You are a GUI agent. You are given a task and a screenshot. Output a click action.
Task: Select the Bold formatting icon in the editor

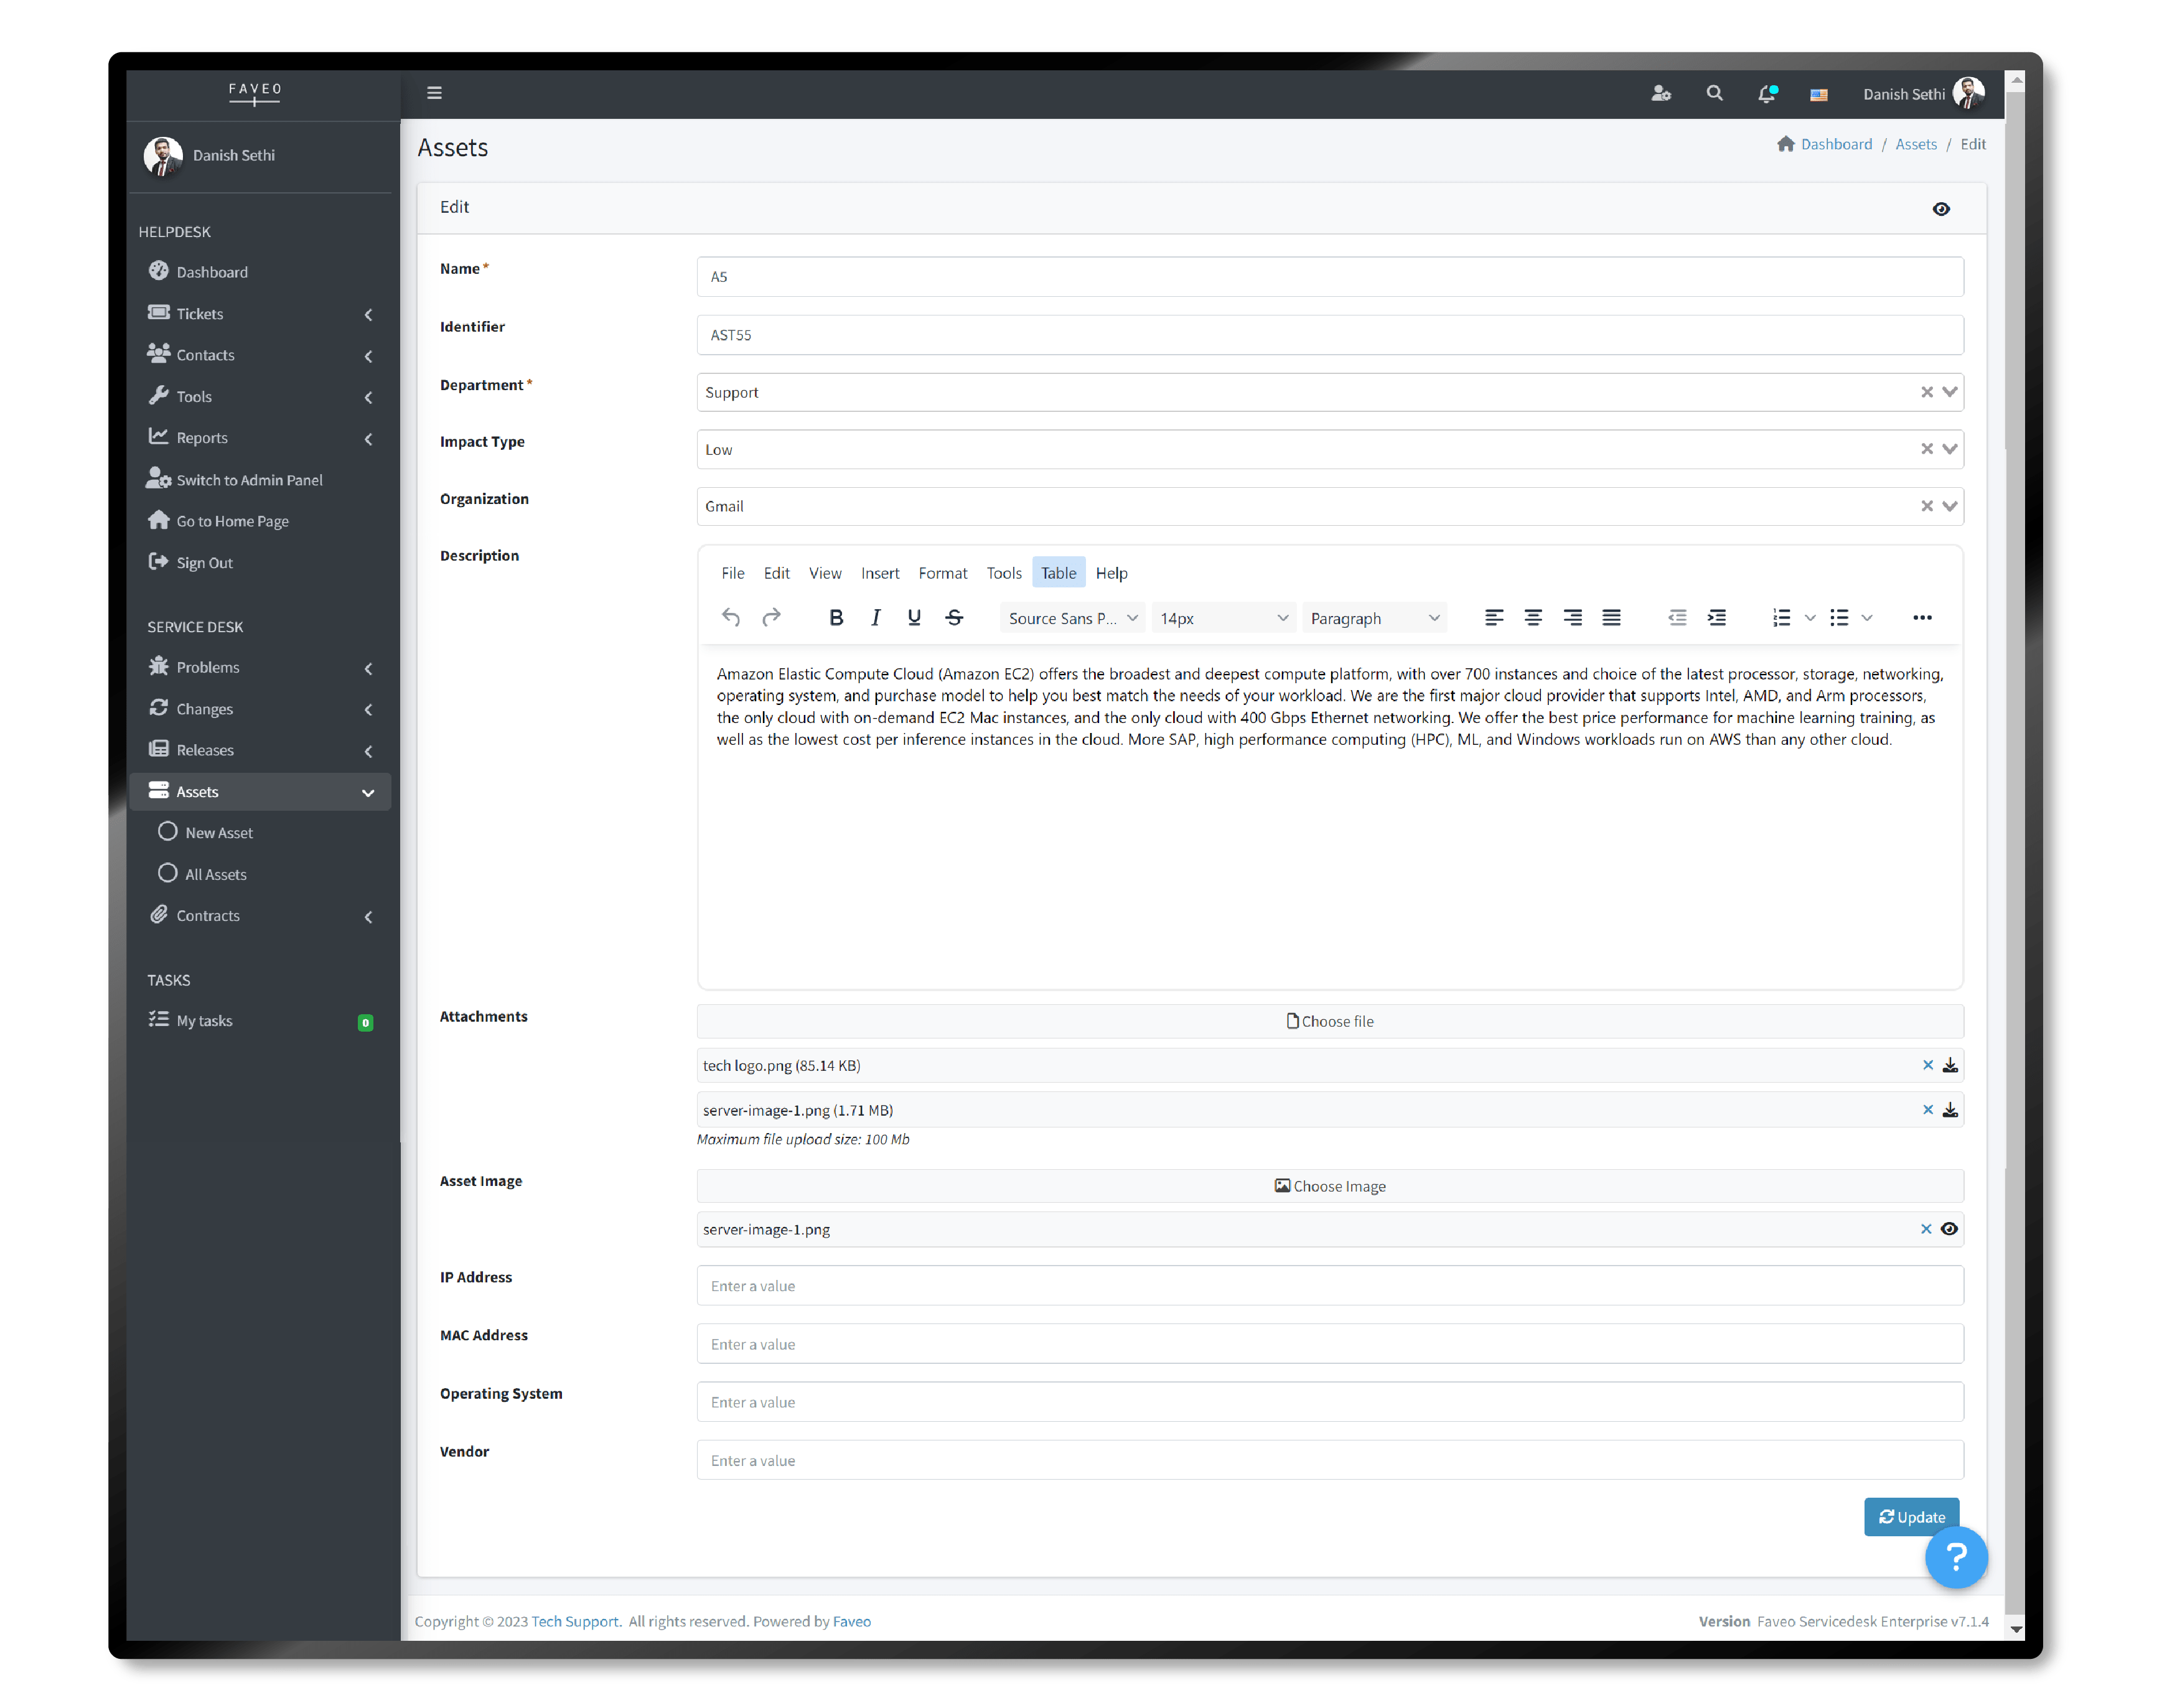[837, 617]
